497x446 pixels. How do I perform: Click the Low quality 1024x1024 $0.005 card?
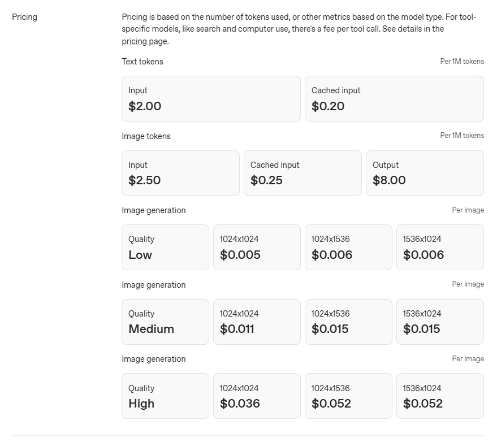257,247
